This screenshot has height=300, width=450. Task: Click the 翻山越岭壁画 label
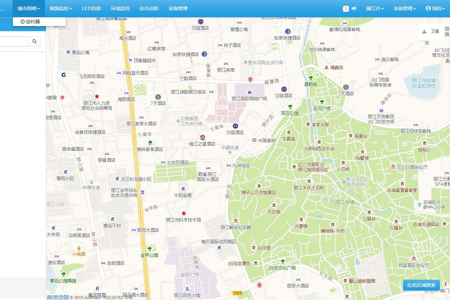(362, 281)
